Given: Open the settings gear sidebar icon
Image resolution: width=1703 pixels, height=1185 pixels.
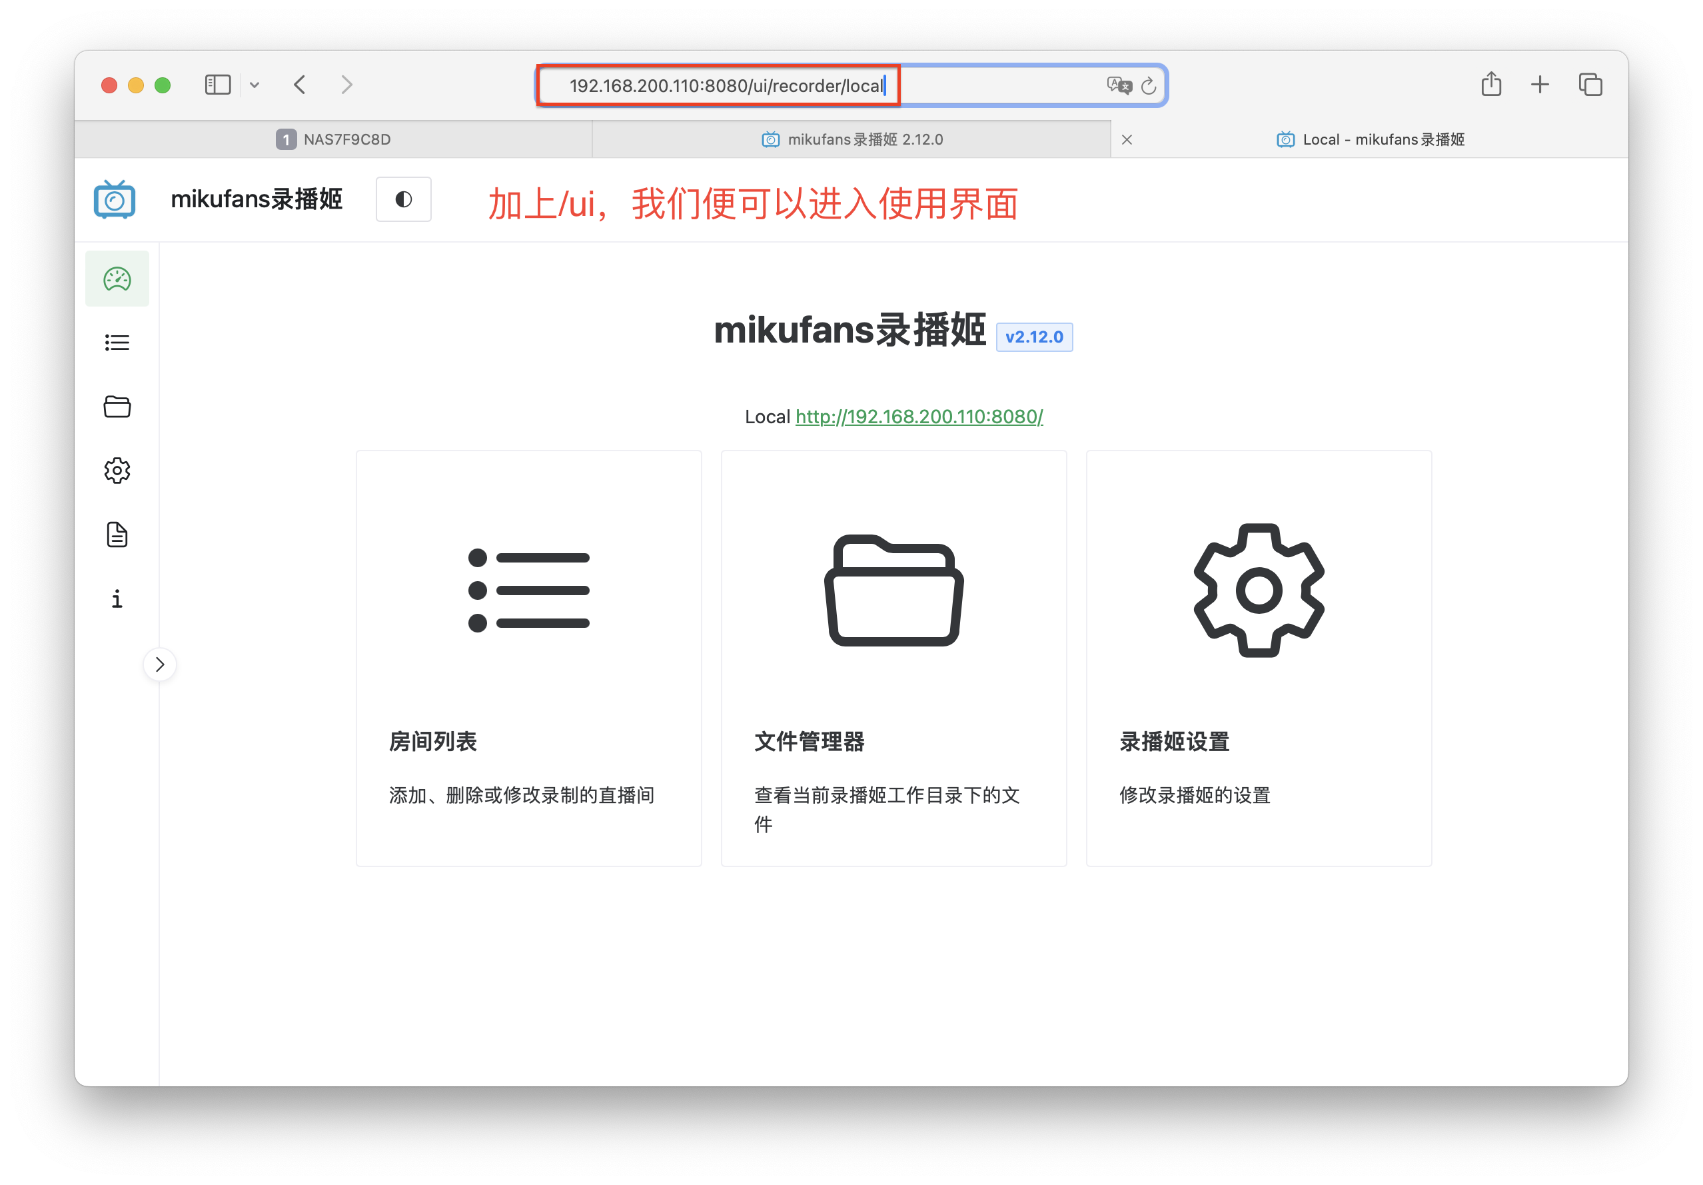Looking at the screenshot, I should point(117,471).
